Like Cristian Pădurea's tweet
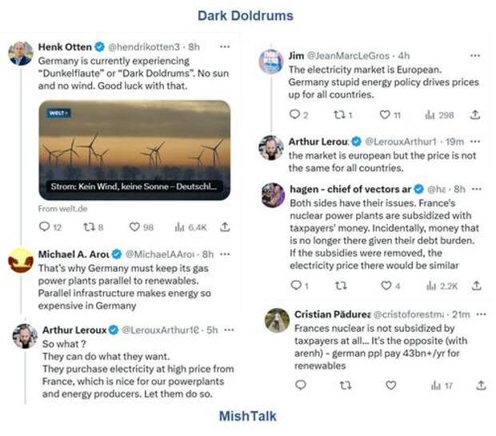The image size is (496, 436). (x=391, y=385)
